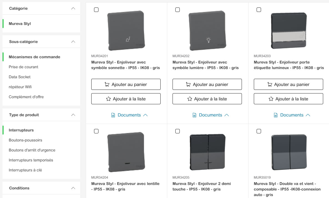Click document icon under MUR34203

(x=276, y=115)
